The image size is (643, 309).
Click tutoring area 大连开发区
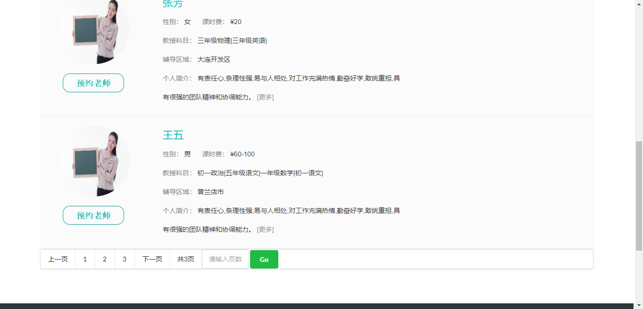point(214,59)
